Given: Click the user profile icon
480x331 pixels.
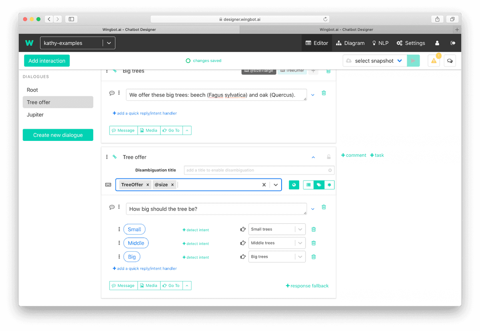Looking at the screenshot, I should tap(437, 43).
